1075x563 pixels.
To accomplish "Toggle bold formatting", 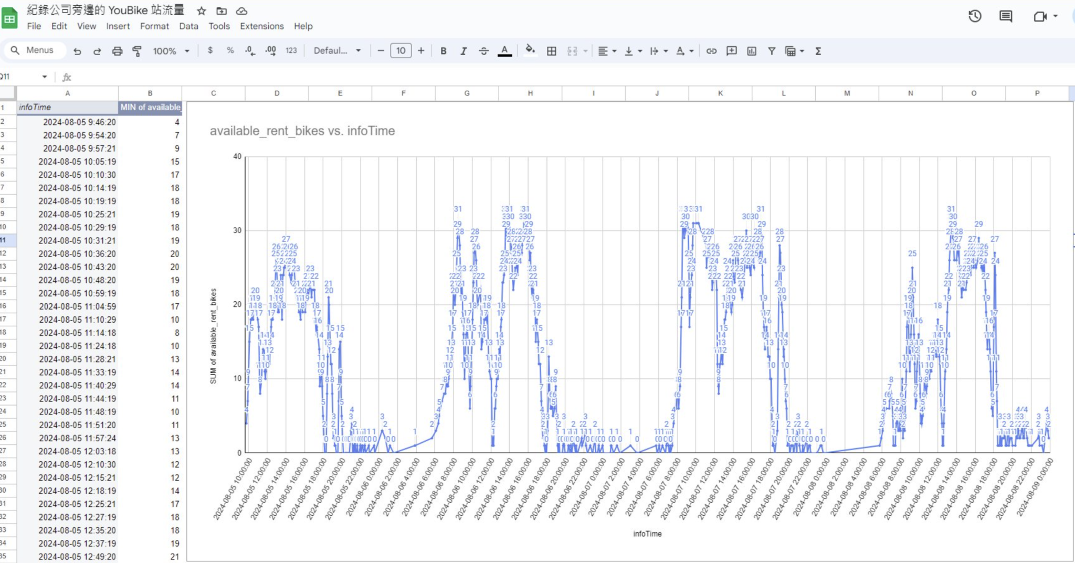I will coord(444,51).
